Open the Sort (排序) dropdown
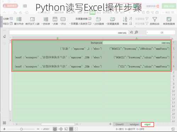Screen dimensions: 177x132 coord(125,21)
